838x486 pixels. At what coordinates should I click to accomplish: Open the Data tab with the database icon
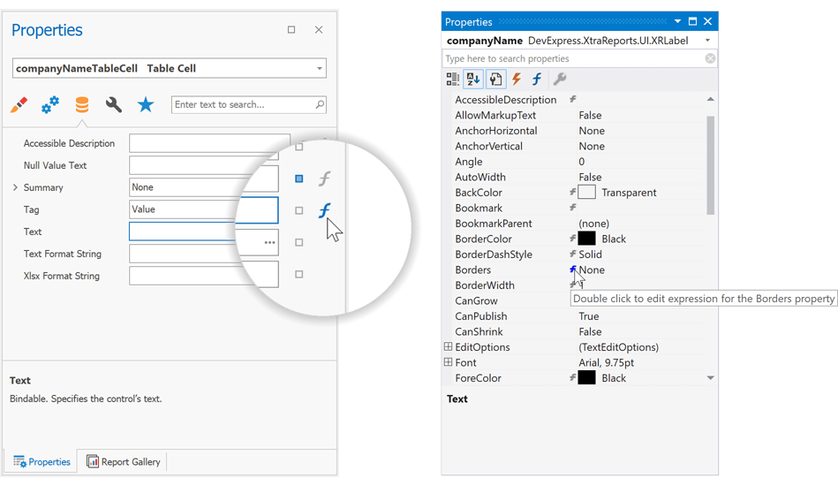coord(82,105)
